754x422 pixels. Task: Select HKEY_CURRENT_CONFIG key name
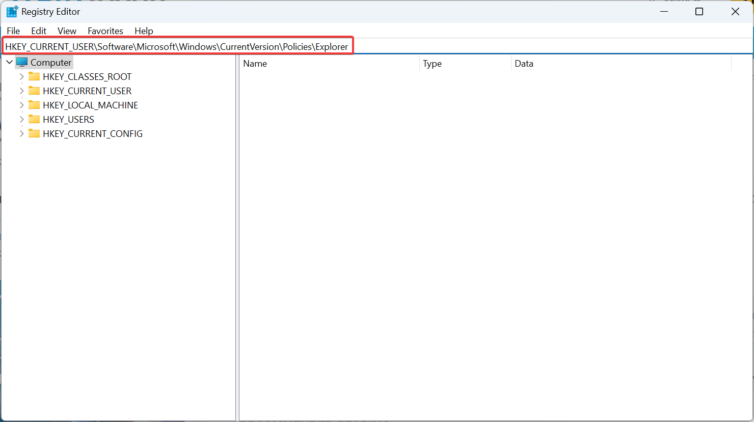(x=93, y=134)
